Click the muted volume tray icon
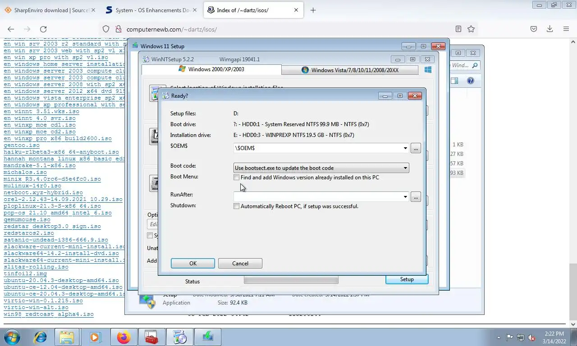The image size is (577, 346). [531, 337]
